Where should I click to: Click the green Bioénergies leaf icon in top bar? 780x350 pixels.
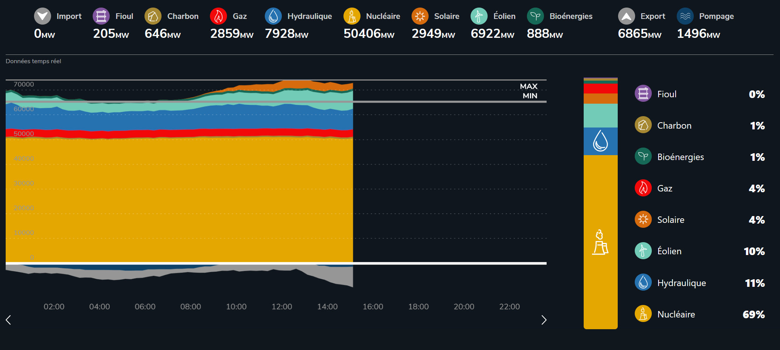(x=535, y=16)
